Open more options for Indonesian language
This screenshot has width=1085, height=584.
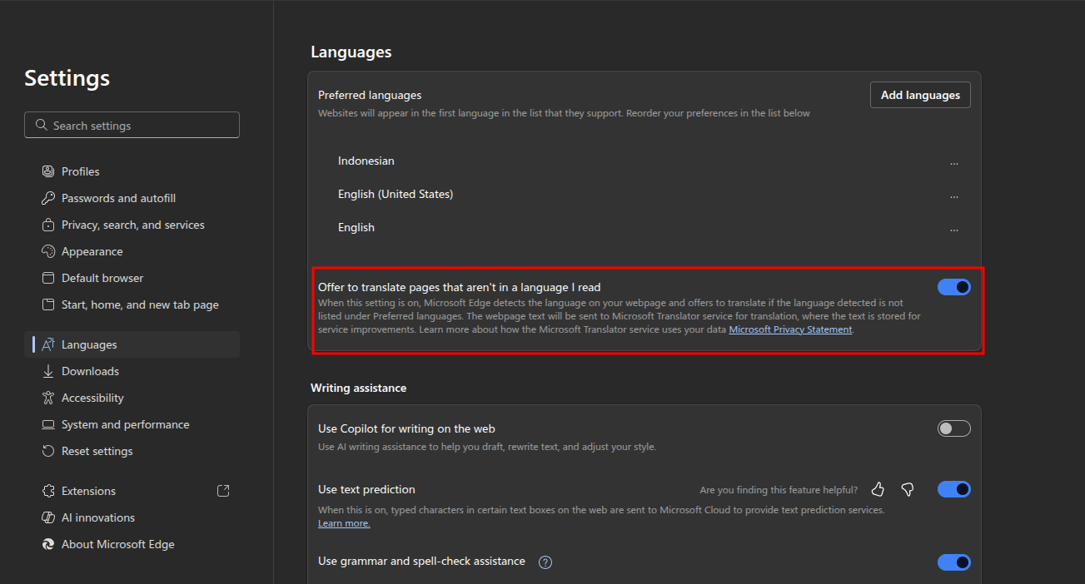pyautogui.click(x=953, y=163)
